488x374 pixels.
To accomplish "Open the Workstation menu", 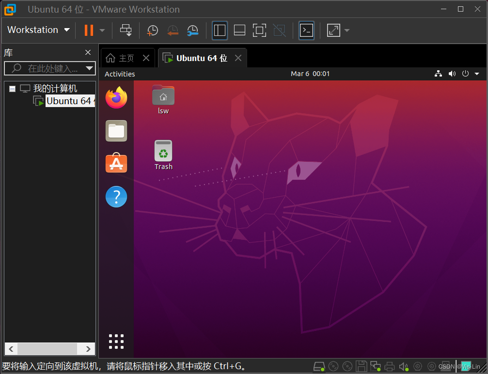I will 38,30.
